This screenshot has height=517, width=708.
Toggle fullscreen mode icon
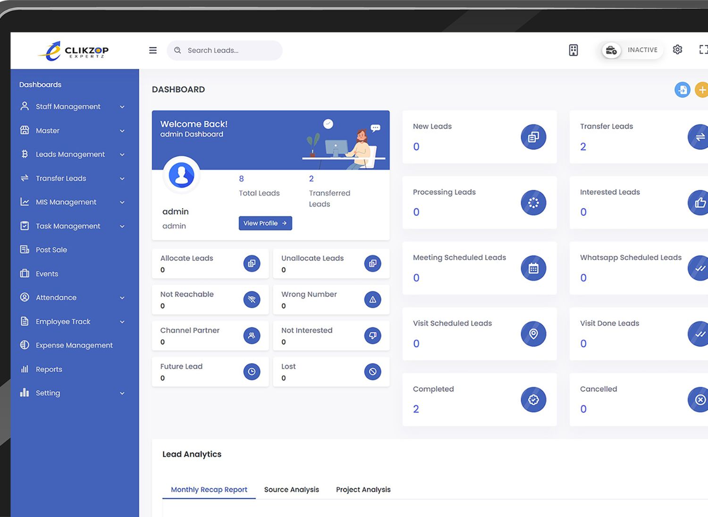click(x=703, y=50)
